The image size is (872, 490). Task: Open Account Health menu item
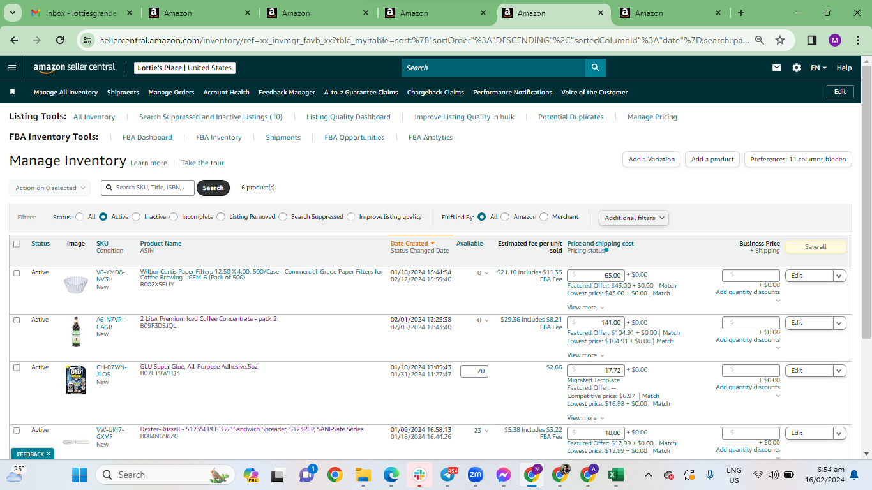point(227,92)
